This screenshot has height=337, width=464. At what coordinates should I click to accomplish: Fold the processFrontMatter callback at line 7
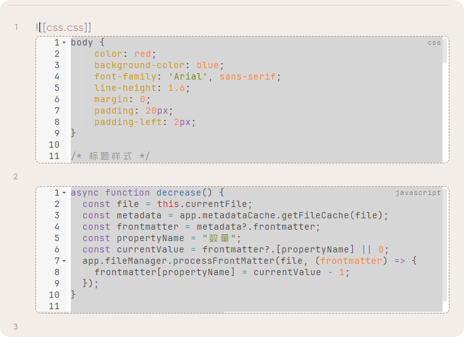pyautogui.click(x=64, y=261)
